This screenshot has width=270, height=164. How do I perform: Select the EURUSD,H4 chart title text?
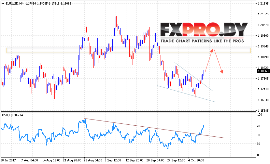(x=14, y=4)
